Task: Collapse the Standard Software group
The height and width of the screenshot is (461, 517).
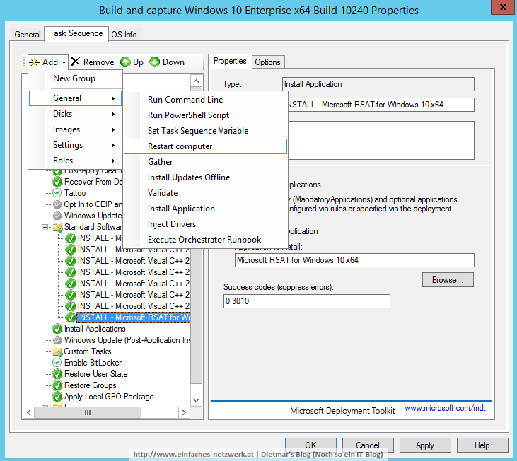Action: tap(45, 228)
